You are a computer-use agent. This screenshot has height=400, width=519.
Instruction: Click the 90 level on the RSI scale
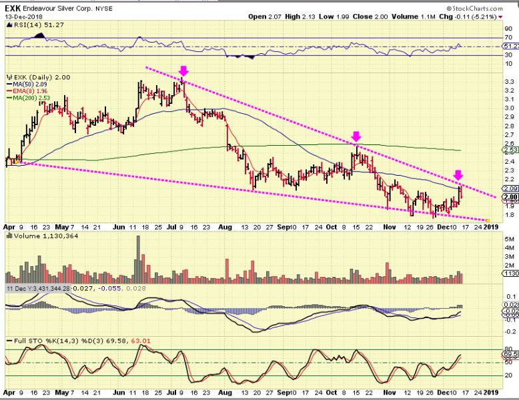click(x=509, y=29)
